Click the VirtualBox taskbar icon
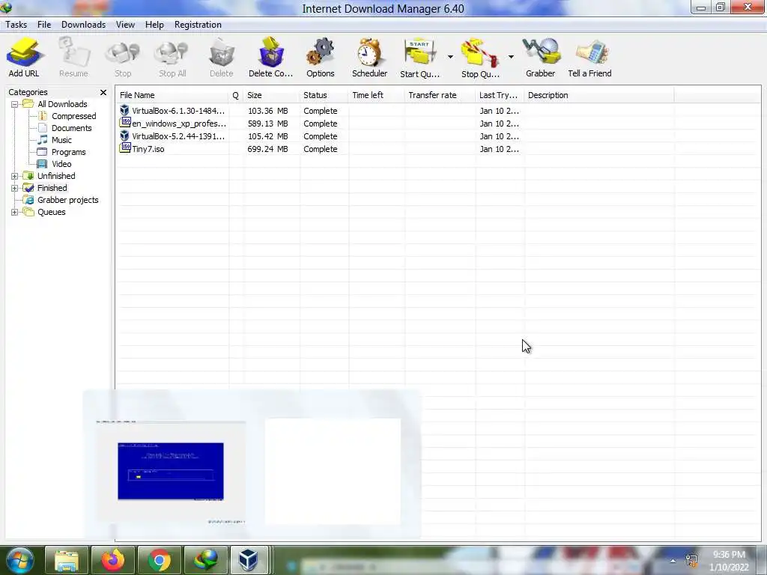Image resolution: width=767 pixels, height=575 pixels. point(249,560)
